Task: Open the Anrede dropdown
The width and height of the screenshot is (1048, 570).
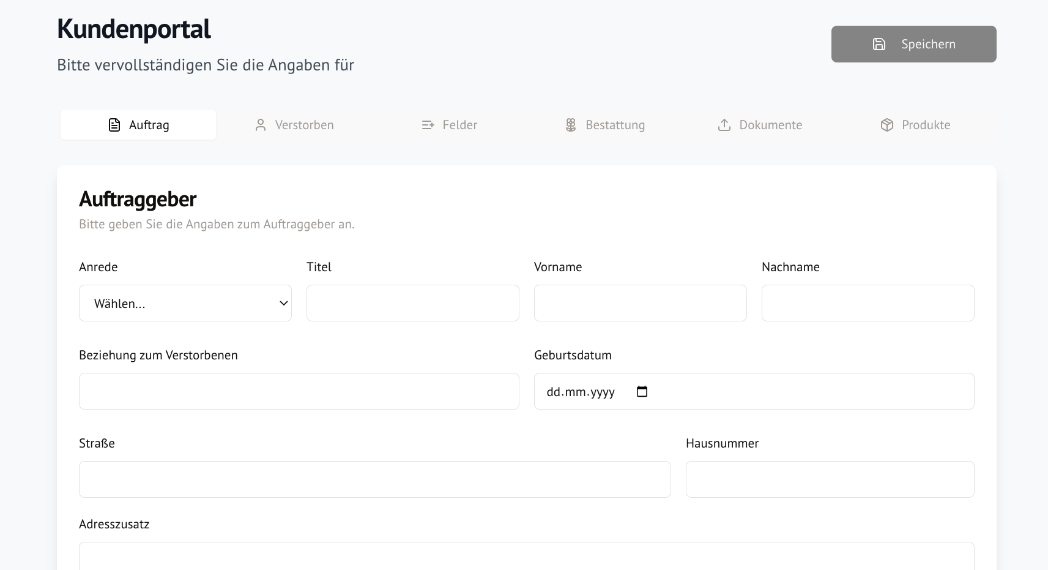Action: pos(185,303)
